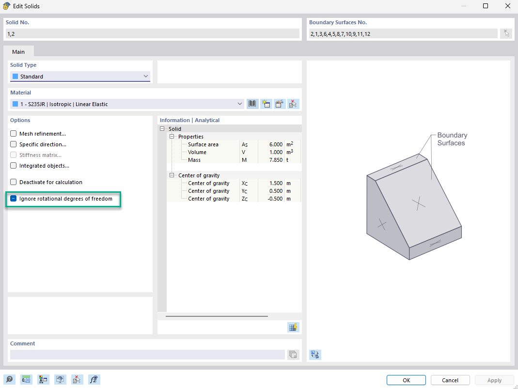Click the Yc value 0.500
The width and height of the screenshot is (518, 389).
click(276, 191)
